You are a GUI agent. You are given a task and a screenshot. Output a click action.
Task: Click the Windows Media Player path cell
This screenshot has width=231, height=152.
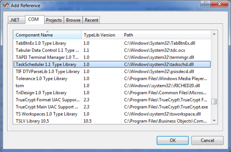point(165,78)
